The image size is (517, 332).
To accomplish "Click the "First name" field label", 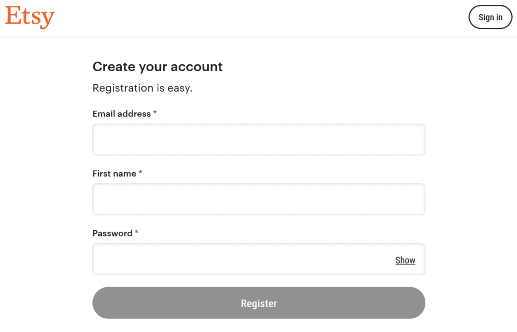I will pos(114,173).
